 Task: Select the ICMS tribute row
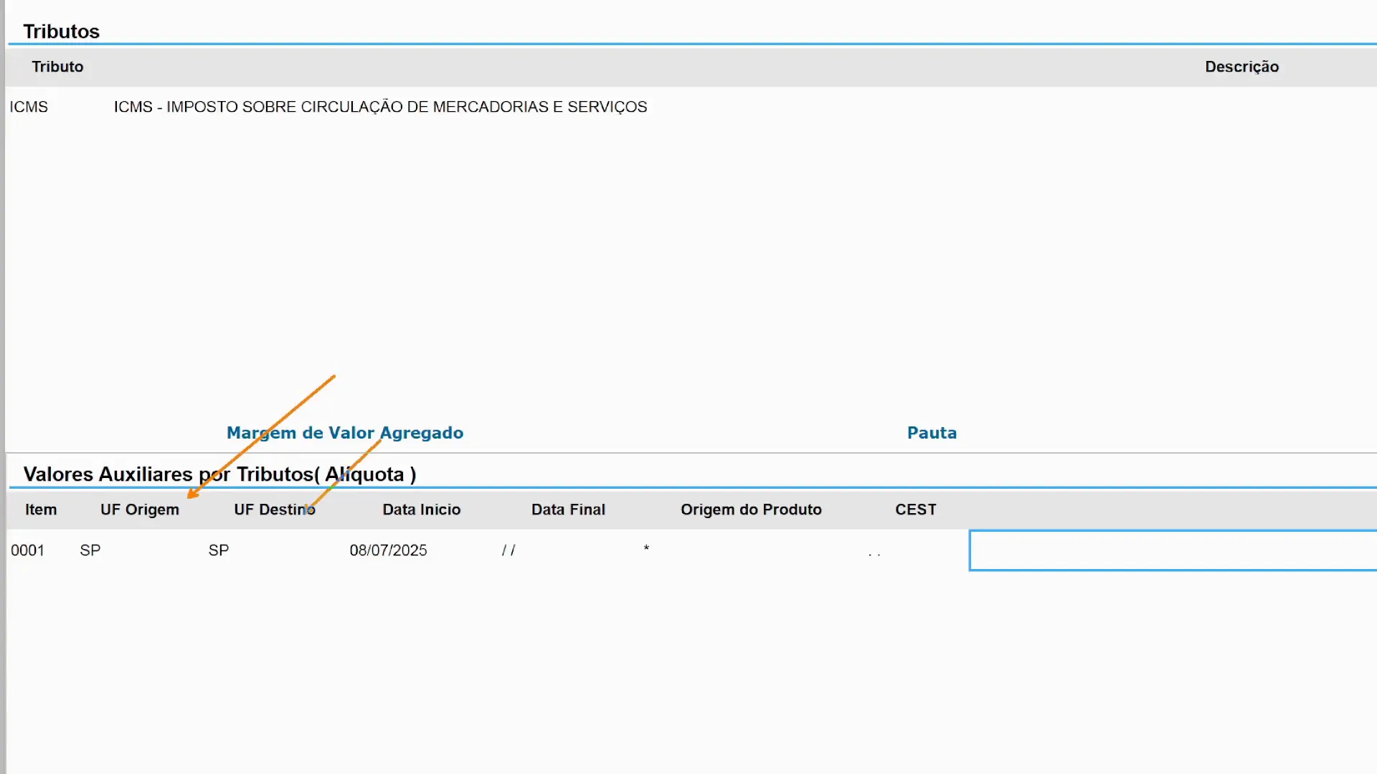[x=29, y=107]
